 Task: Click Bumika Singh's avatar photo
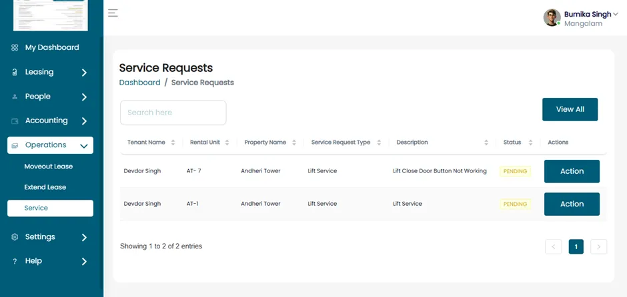tap(552, 17)
